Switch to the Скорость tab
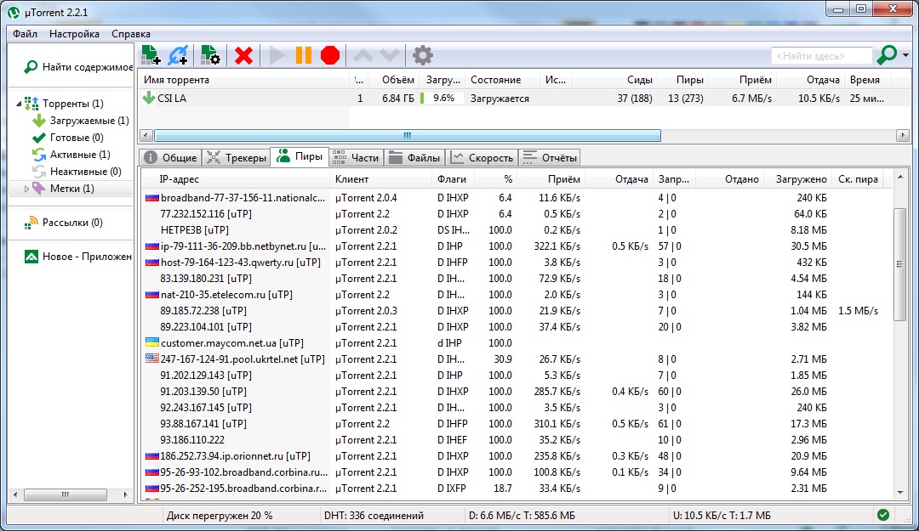919x531 pixels. click(482, 157)
